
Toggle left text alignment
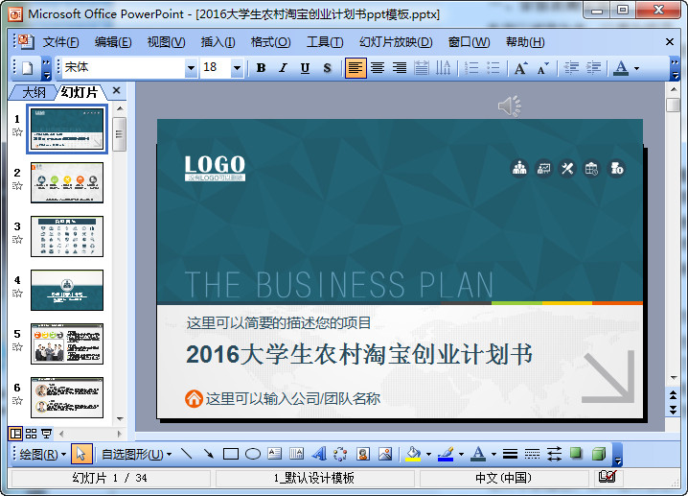[355, 68]
